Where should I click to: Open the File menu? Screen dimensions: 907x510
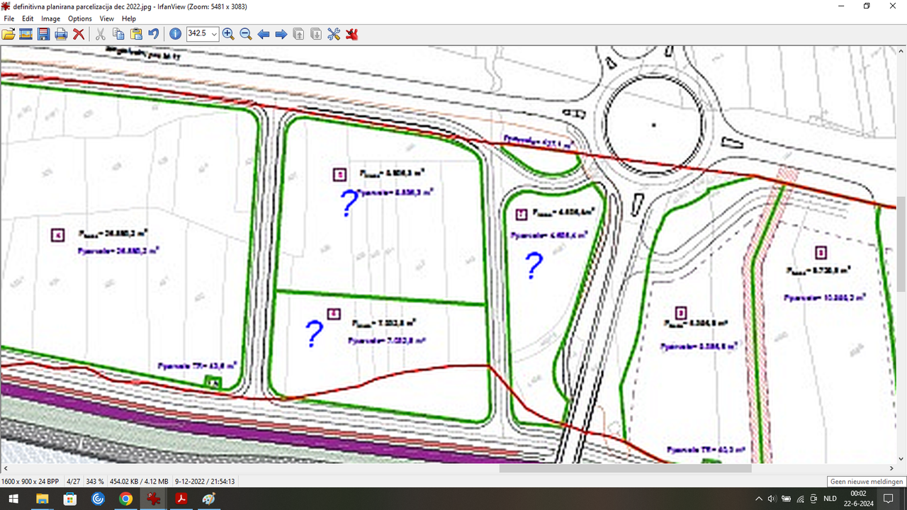(9, 18)
